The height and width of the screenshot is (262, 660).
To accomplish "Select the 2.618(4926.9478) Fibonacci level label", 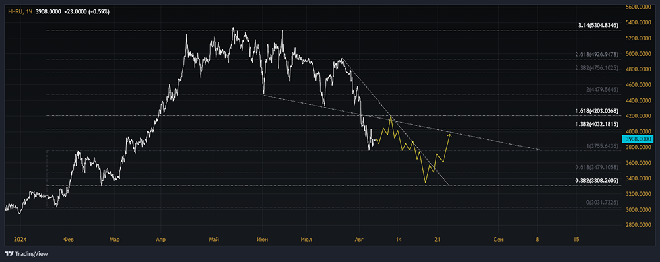I will 597,54.
